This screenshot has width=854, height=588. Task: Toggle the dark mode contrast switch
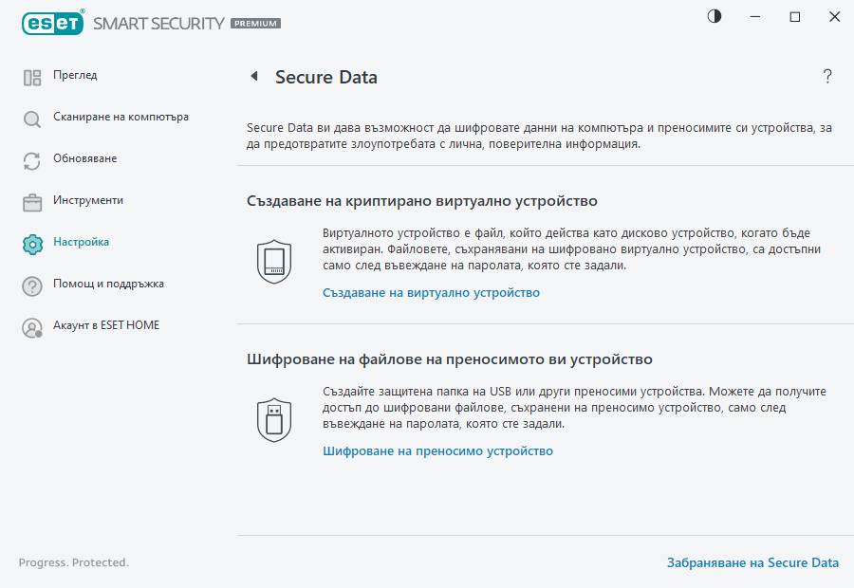point(713,16)
